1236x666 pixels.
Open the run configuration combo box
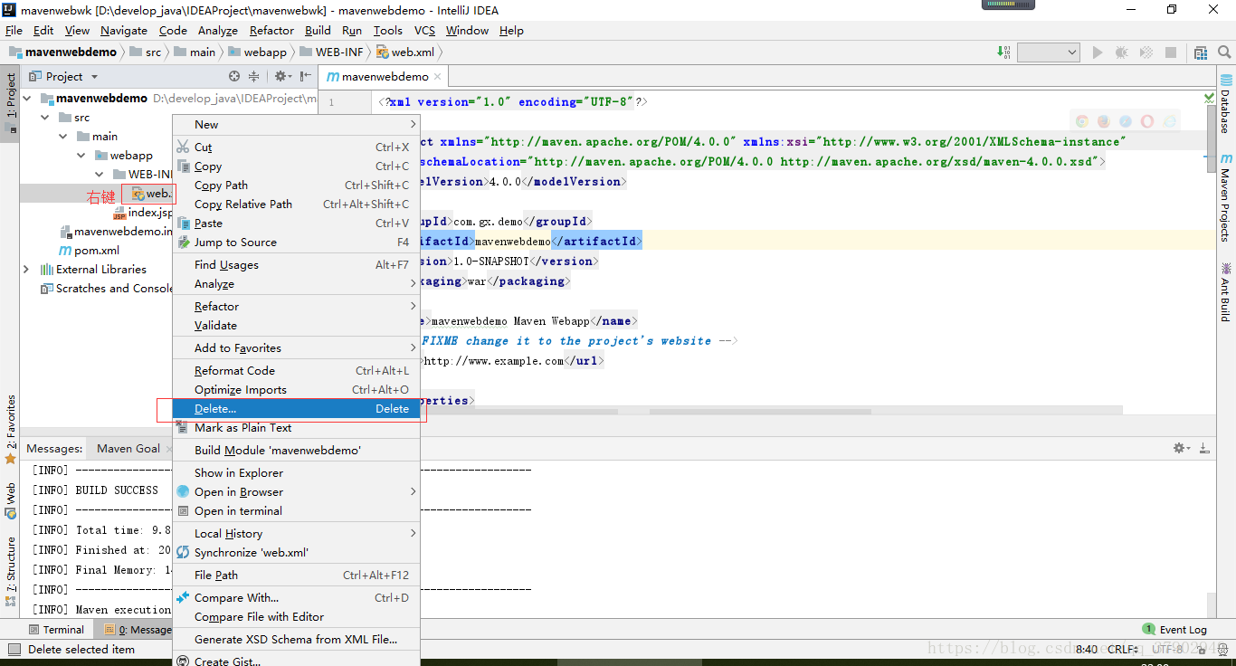point(1049,52)
